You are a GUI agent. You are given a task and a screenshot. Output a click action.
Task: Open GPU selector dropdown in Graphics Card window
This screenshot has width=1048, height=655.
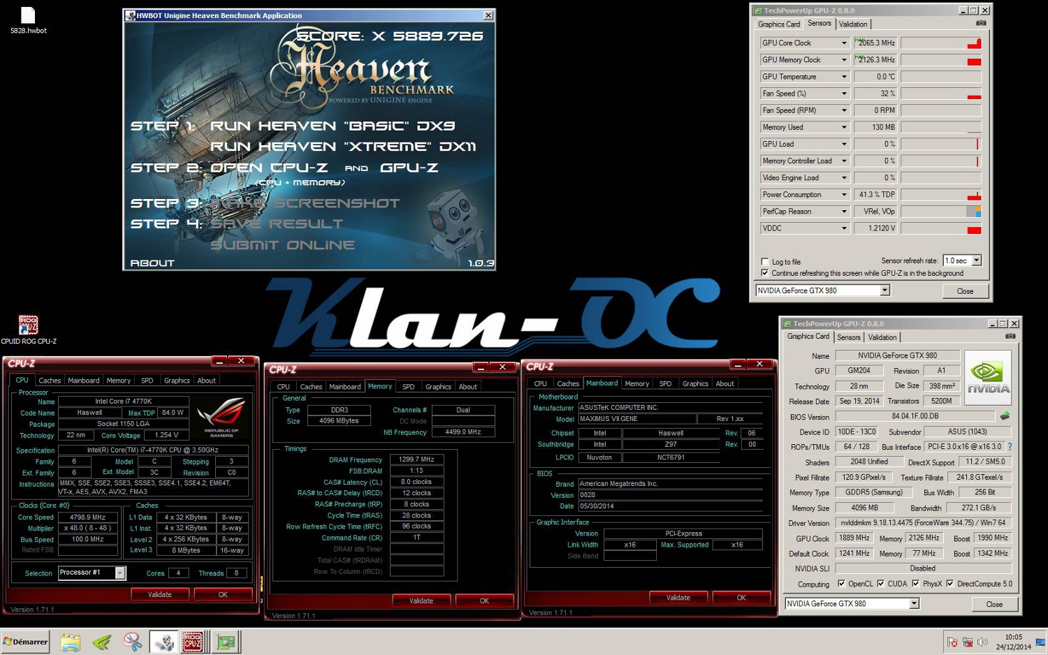914,603
